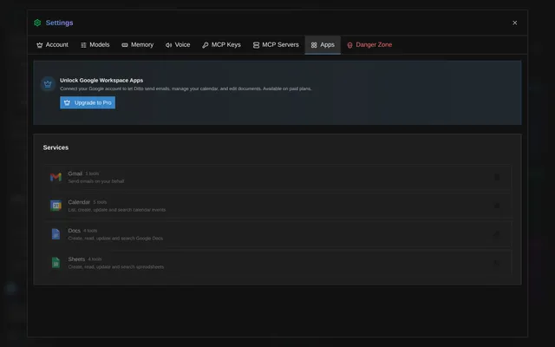The width and height of the screenshot is (555, 347).
Task: Click the Models tab's list icon
Action: tap(83, 45)
